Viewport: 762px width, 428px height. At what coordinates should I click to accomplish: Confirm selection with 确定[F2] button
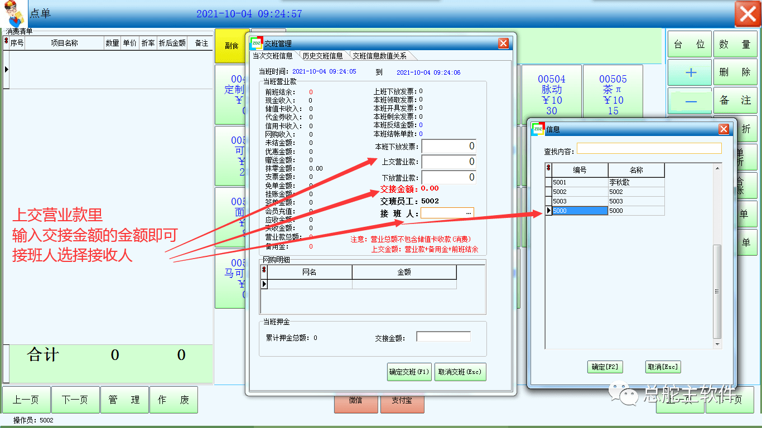coord(605,367)
